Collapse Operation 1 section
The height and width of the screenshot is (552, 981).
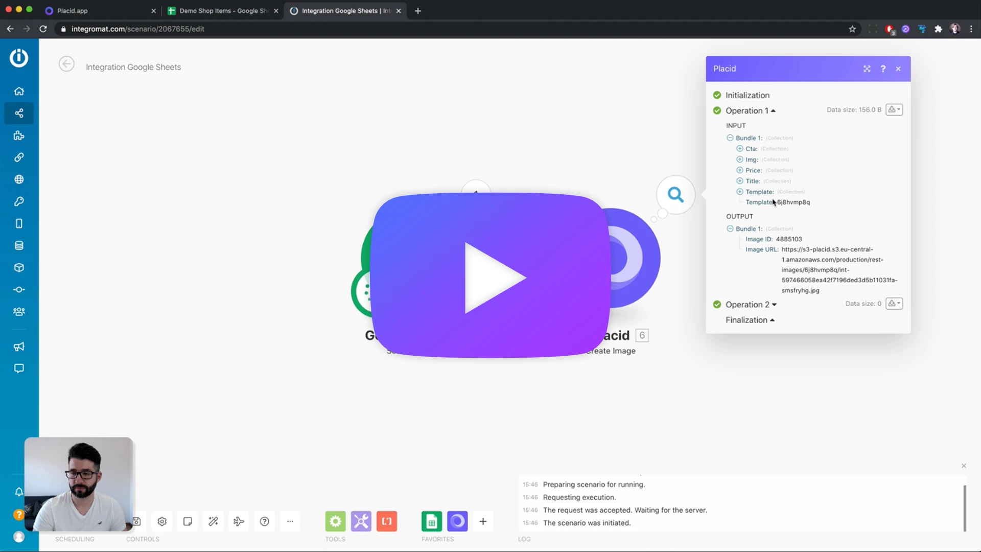click(x=751, y=111)
